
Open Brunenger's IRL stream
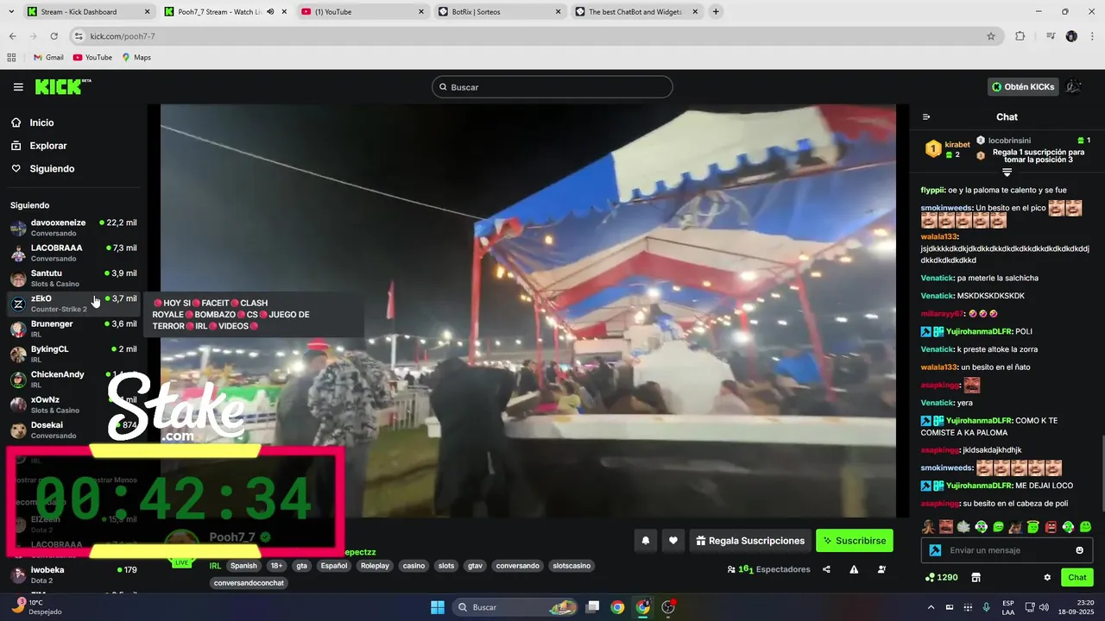(73, 329)
